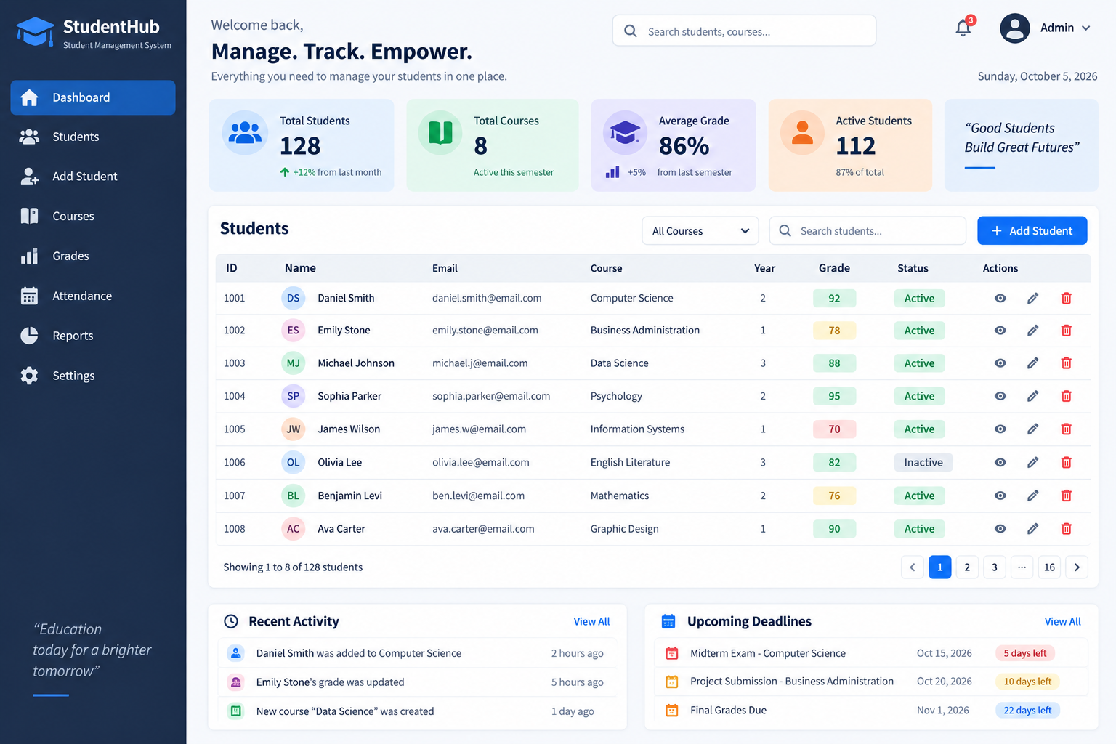Screen dimensions: 1116x744
Task: Click the Search students field in table
Action: [x=868, y=231]
